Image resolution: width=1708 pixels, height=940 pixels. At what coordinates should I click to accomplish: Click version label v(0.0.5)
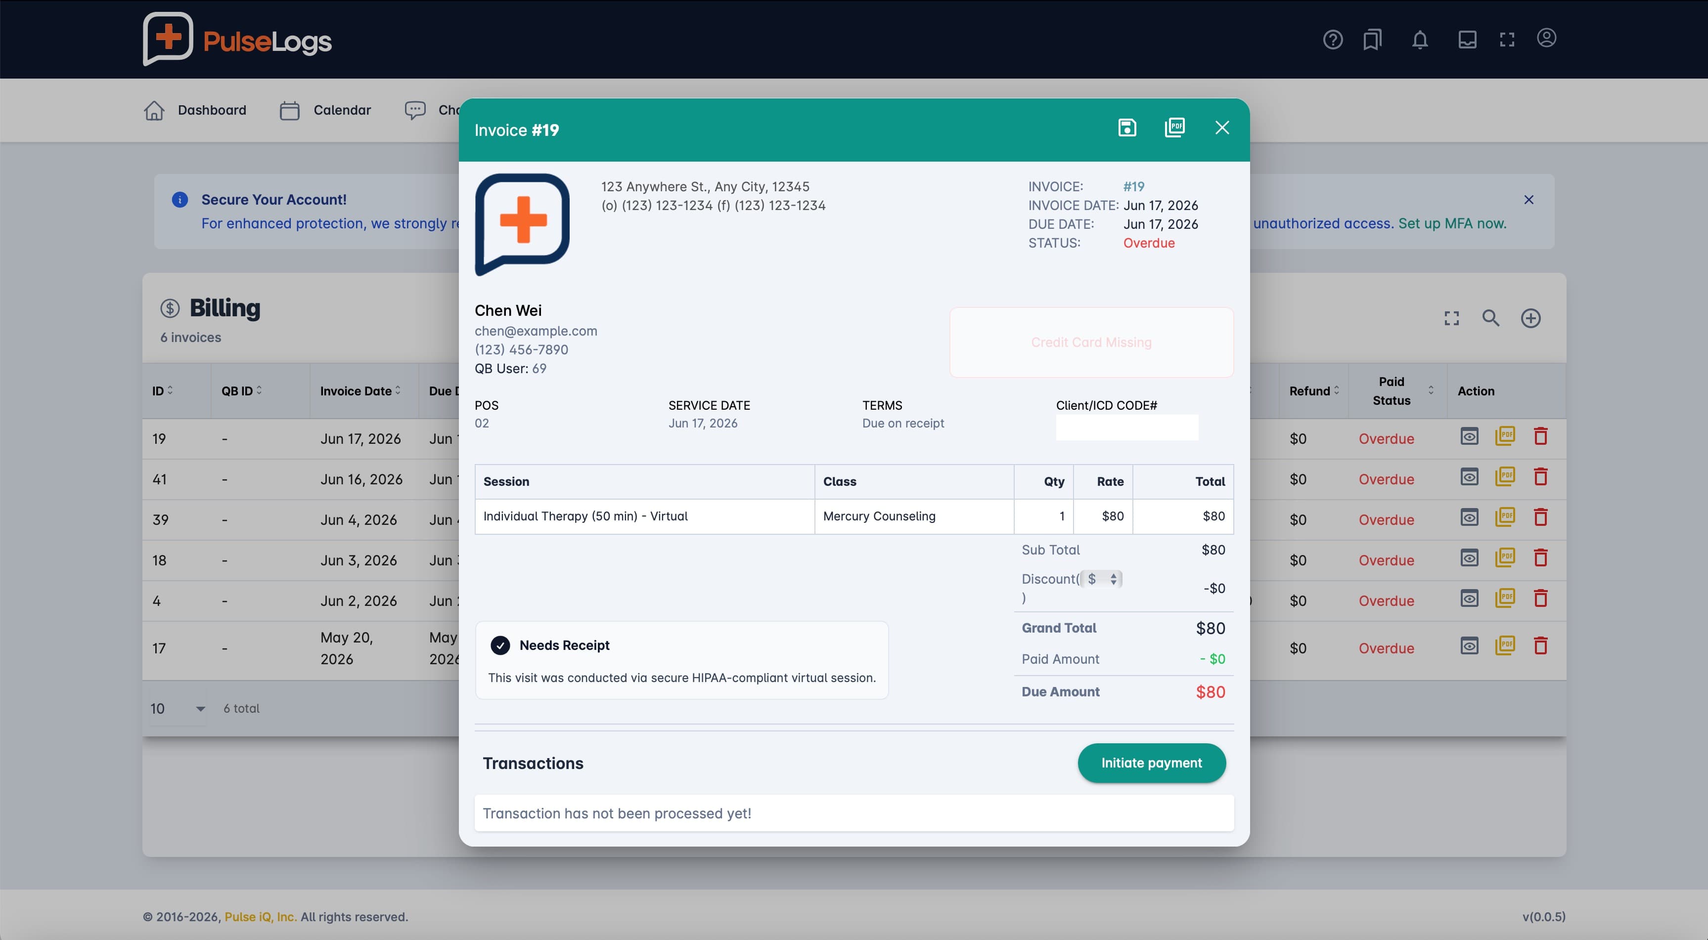1543,917
